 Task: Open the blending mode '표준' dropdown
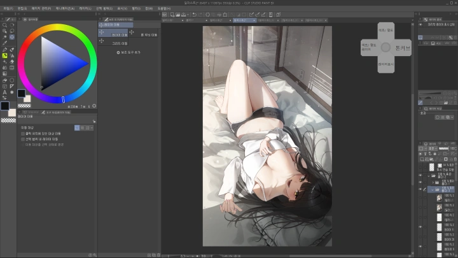(x=433, y=148)
